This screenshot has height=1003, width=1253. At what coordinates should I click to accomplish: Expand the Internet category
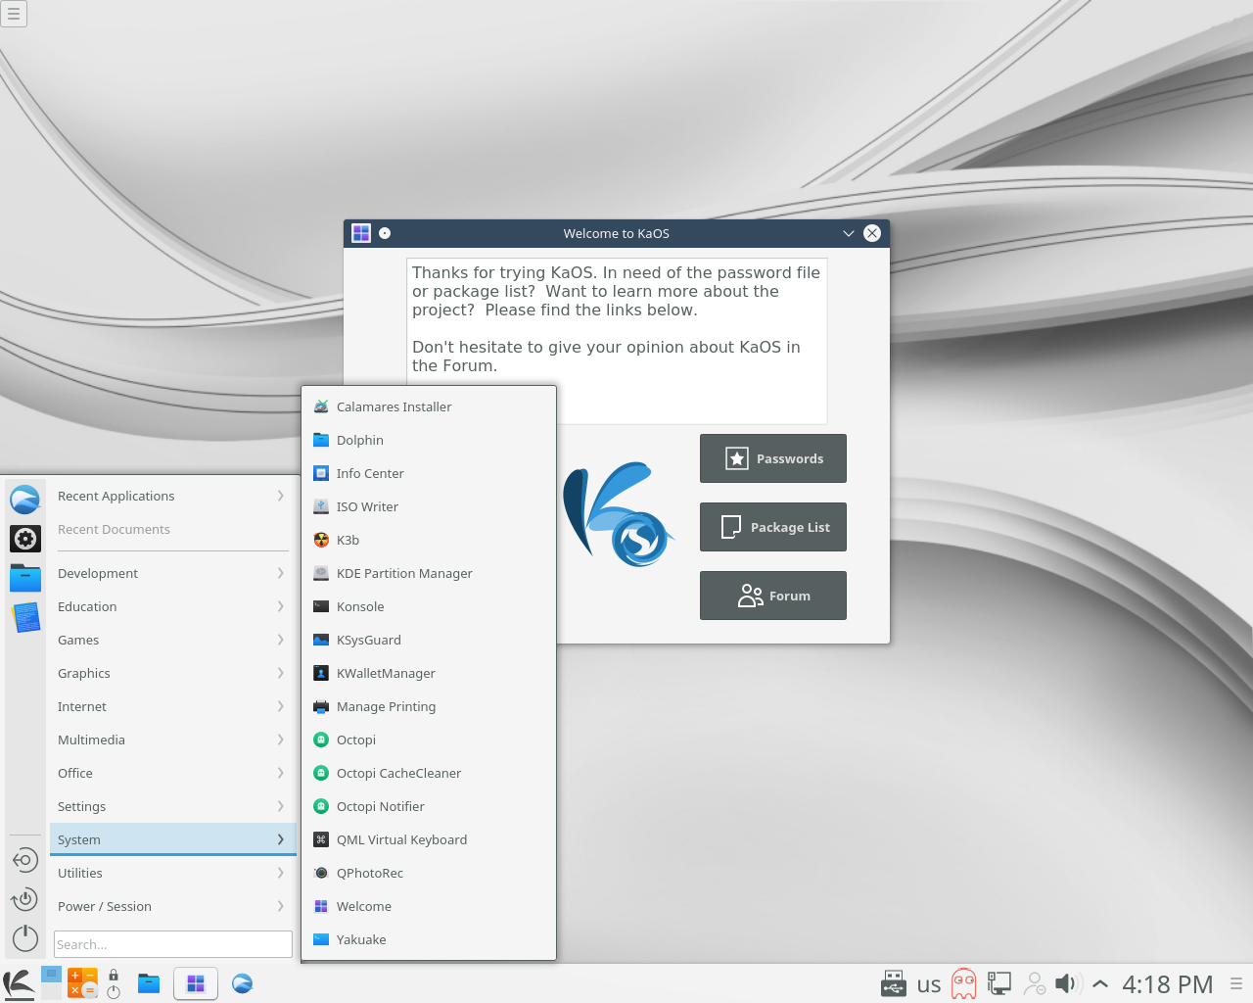(172, 707)
